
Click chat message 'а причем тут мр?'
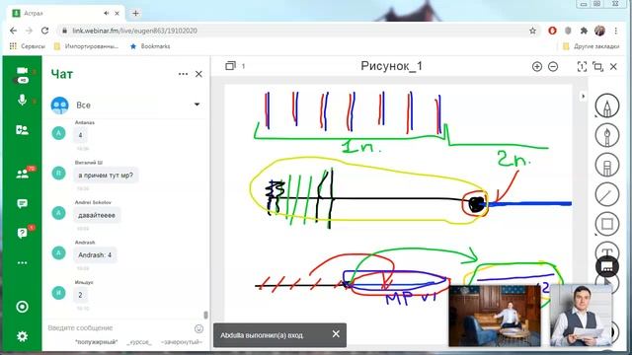pyautogui.click(x=106, y=176)
